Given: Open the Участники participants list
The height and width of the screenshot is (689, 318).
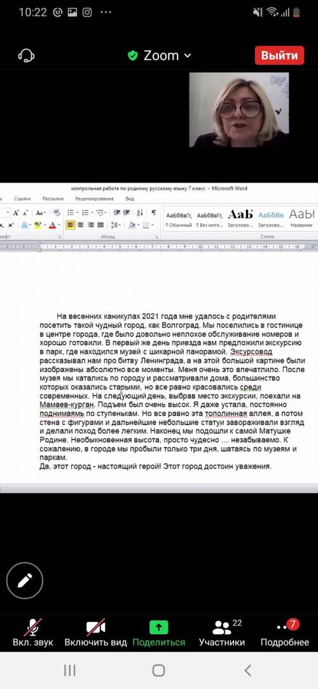Looking at the screenshot, I should pyautogui.click(x=222, y=633).
